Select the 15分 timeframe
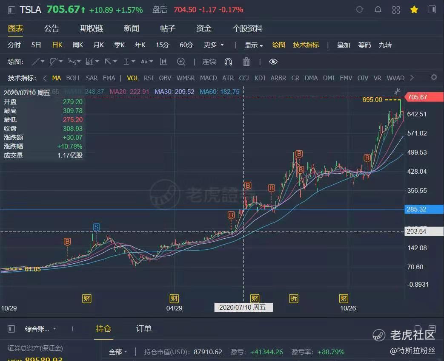 tap(163, 45)
